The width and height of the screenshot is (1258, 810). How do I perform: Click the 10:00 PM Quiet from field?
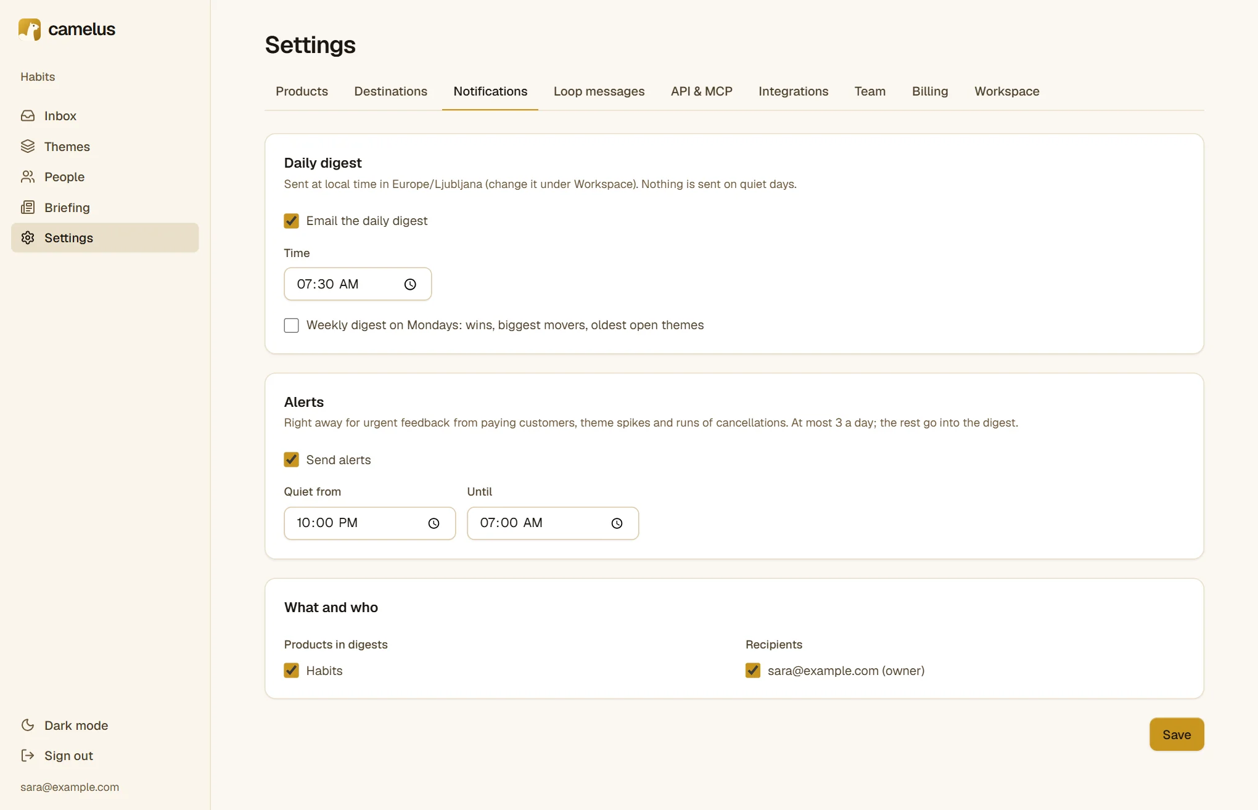coord(369,523)
